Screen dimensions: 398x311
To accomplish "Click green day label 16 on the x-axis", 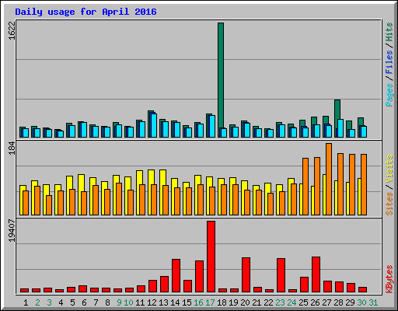I will click(198, 302).
